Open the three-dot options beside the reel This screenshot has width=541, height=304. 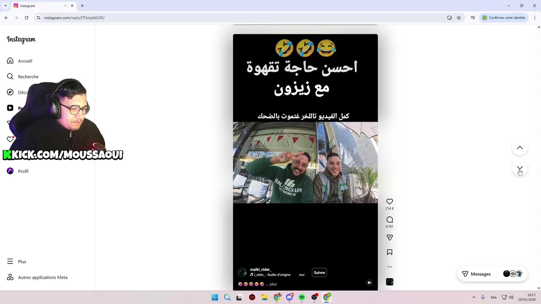[x=390, y=267]
